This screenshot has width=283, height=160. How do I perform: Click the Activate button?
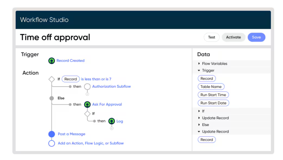tap(233, 37)
